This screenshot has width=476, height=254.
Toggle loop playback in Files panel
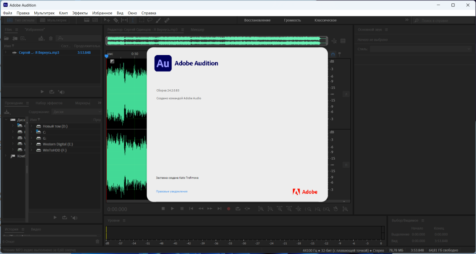[52, 92]
